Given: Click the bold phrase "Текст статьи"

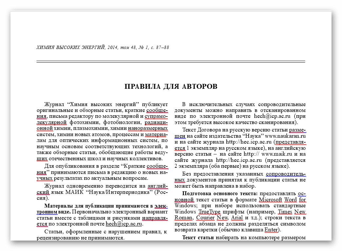Looking at the screenshot, I should [198, 237].
